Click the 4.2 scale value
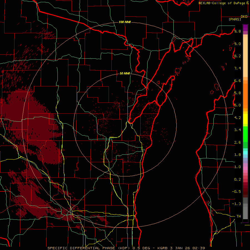Image resolution: width=250 pixels, height=250 pixels. (x=237, y=118)
